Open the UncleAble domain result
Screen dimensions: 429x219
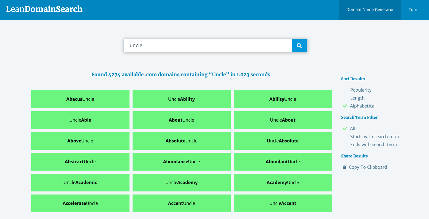[80, 120]
